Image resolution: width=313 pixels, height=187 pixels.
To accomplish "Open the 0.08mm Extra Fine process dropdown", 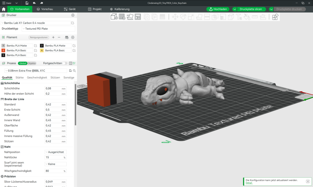I will pos(36,71).
